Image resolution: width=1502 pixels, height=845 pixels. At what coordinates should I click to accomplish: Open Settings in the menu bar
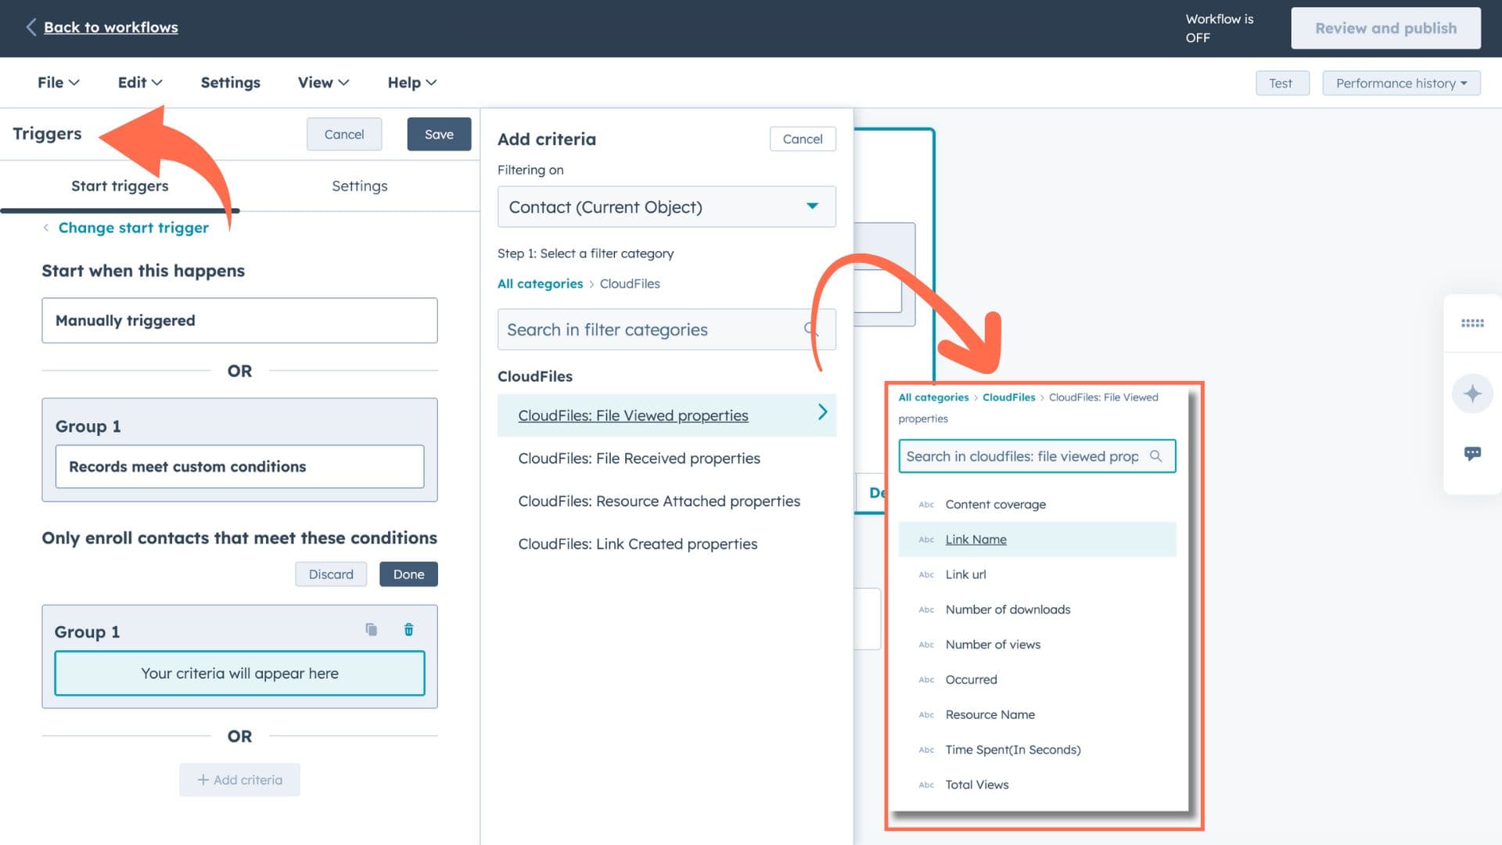[x=230, y=83]
